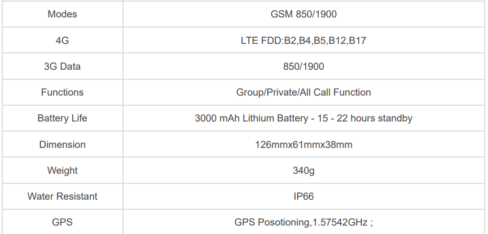Select the 3G Data label
Viewport: 488px width, 234px height.
pyautogui.click(x=62, y=66)
